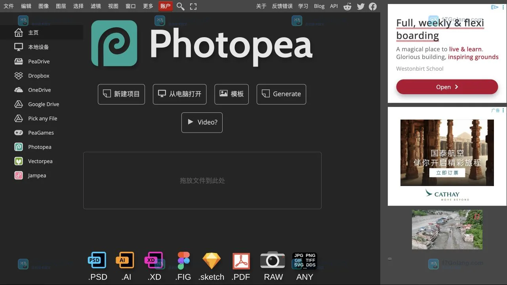
Task: Click the 从电脑打开 button
Action: coord(179,94)
